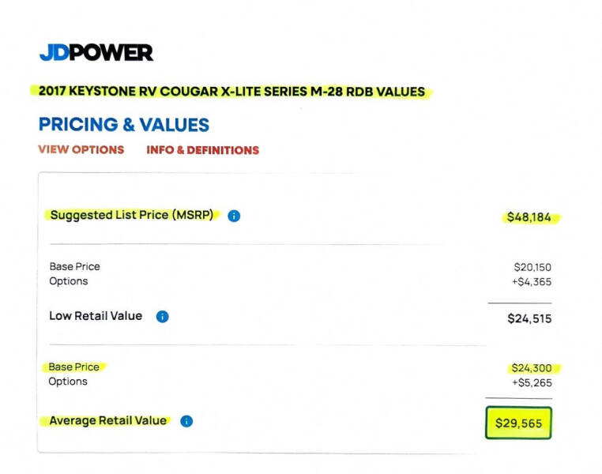The height and width of the screenshot is (474, 602).
Task: Open the View Options link
Action: point(81,149)
